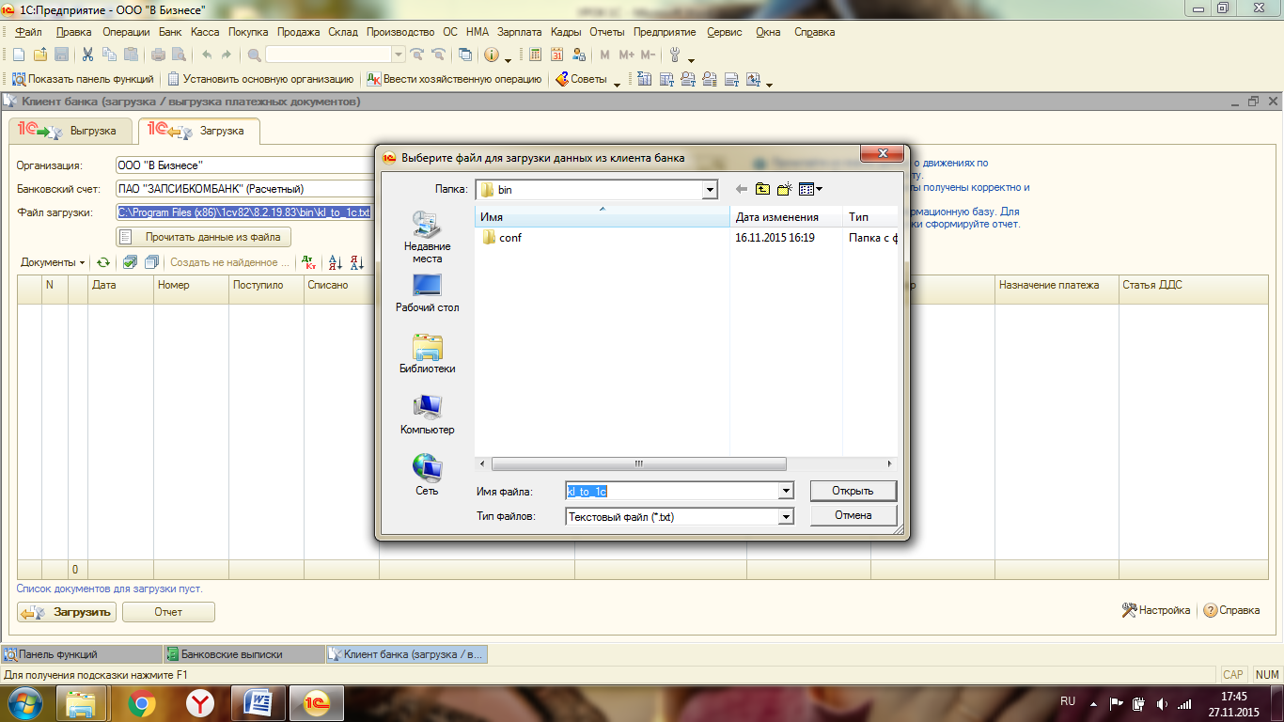Click the Copy toolbar icon

tap(109, 55)
